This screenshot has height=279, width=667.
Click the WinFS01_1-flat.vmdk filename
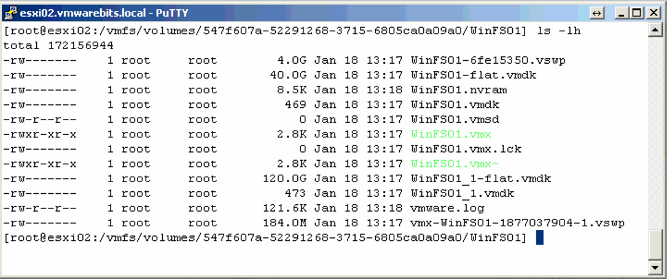coord(480,178)
